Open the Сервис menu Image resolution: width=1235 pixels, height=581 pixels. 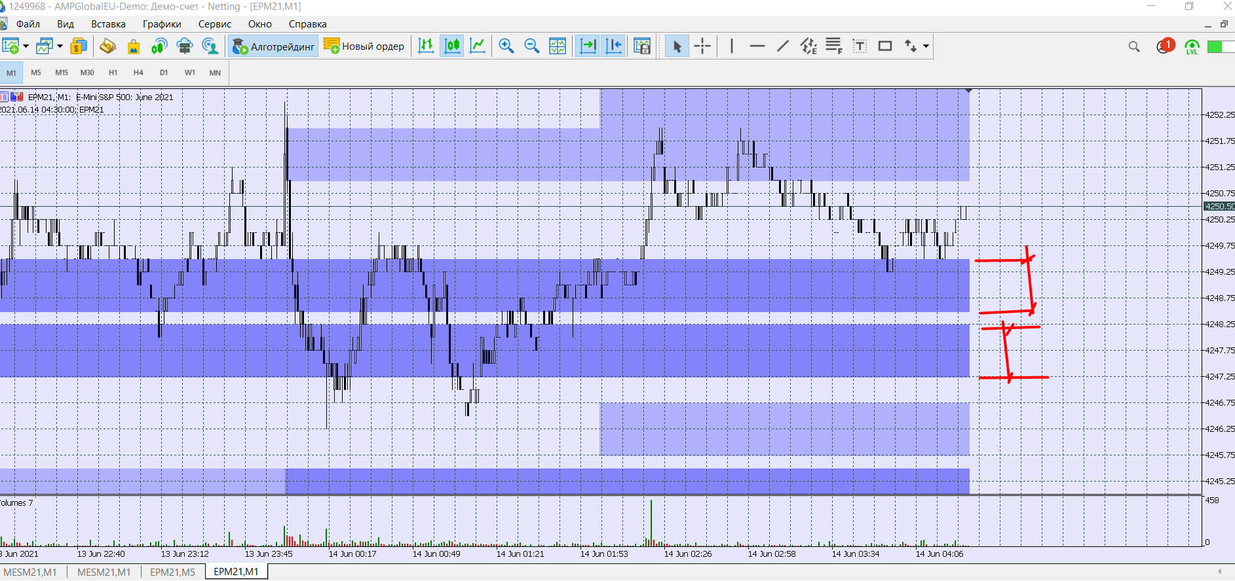(215, 24)
